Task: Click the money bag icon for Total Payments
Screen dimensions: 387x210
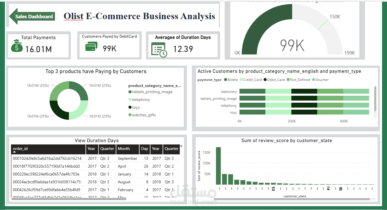Action: [17, 46]
